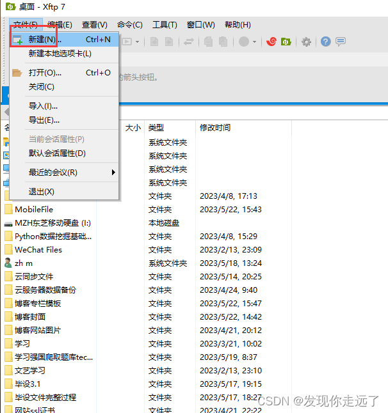Click folder icon of 文艺学习 row

(8, 370)
